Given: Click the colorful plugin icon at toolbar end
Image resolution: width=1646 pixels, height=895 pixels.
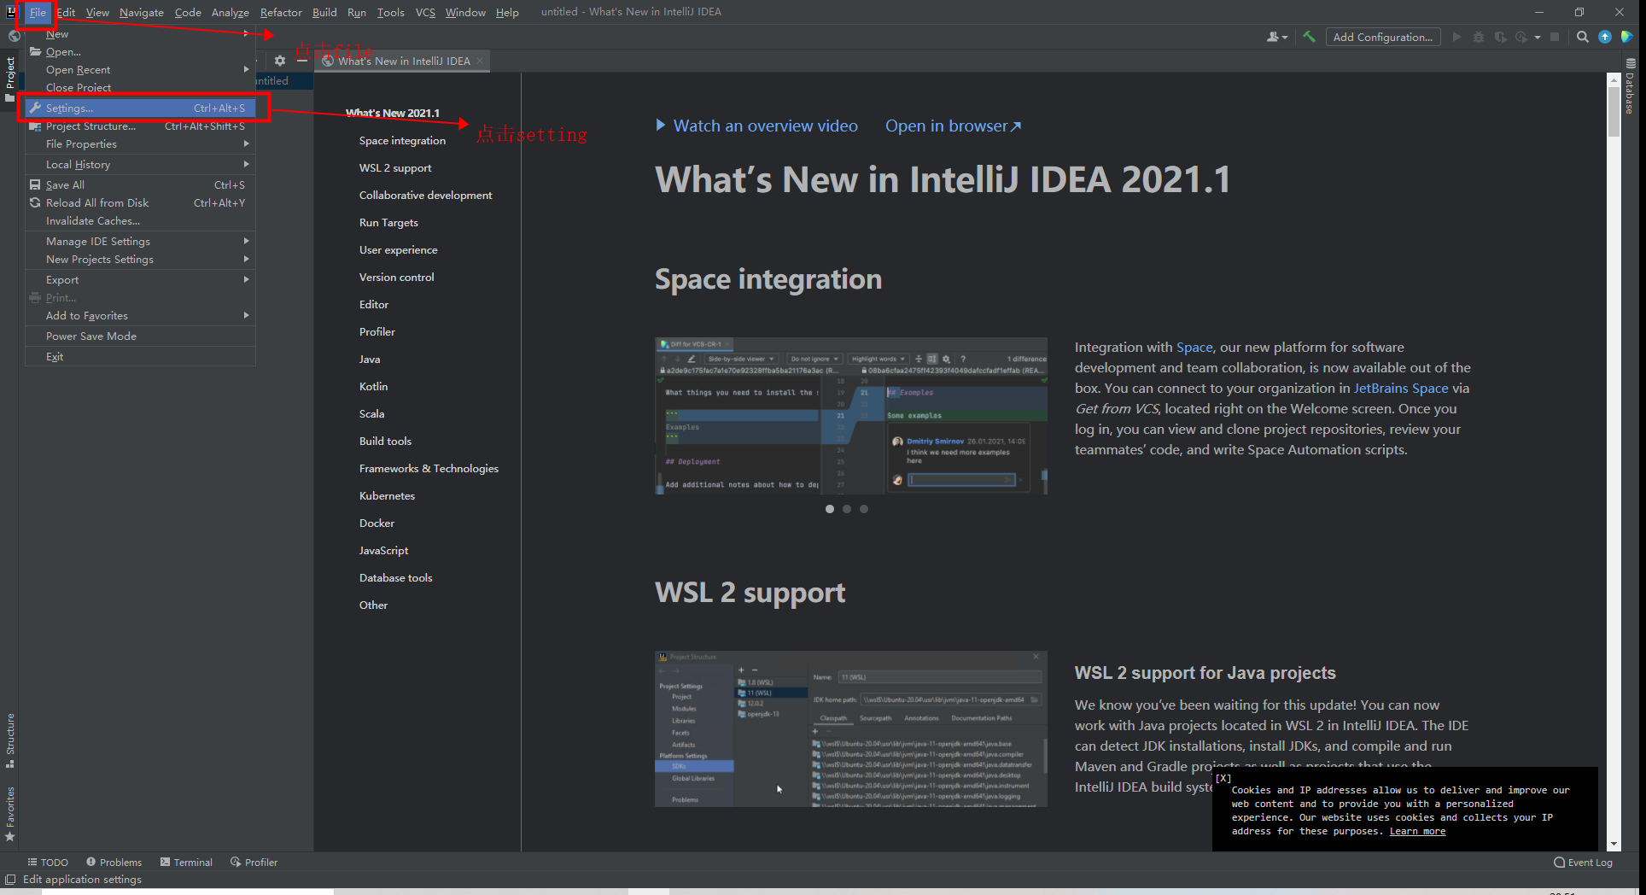Looking at the screenshot, I should [1627, 37].
